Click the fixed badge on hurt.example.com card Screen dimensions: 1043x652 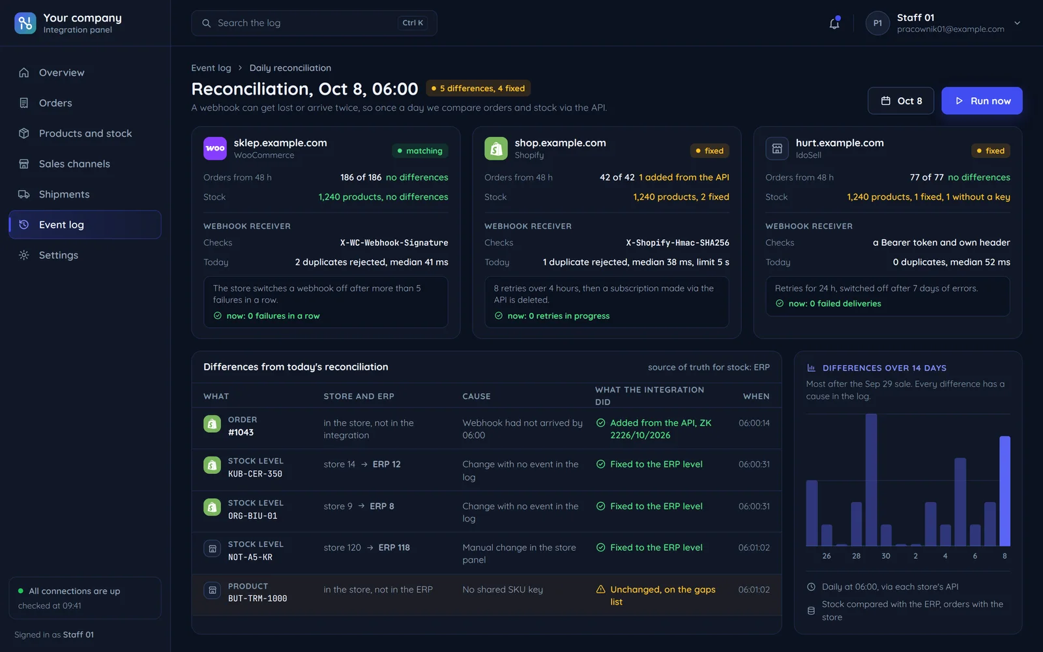[990, 151]
